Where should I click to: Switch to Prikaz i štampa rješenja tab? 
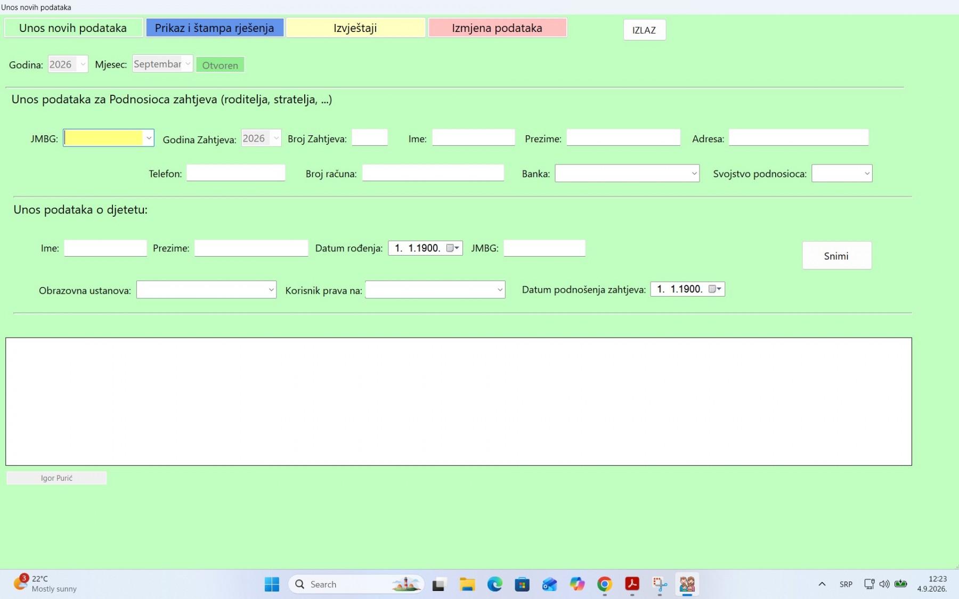[215, 28]
